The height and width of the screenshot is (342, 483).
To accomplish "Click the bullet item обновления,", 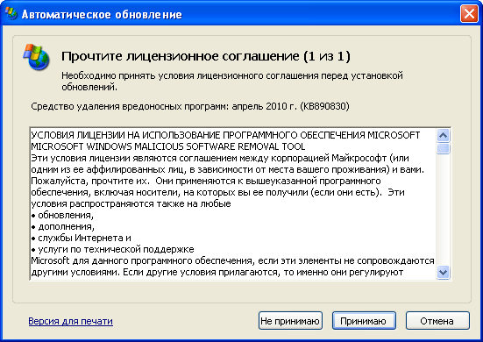I will (62, 215).
